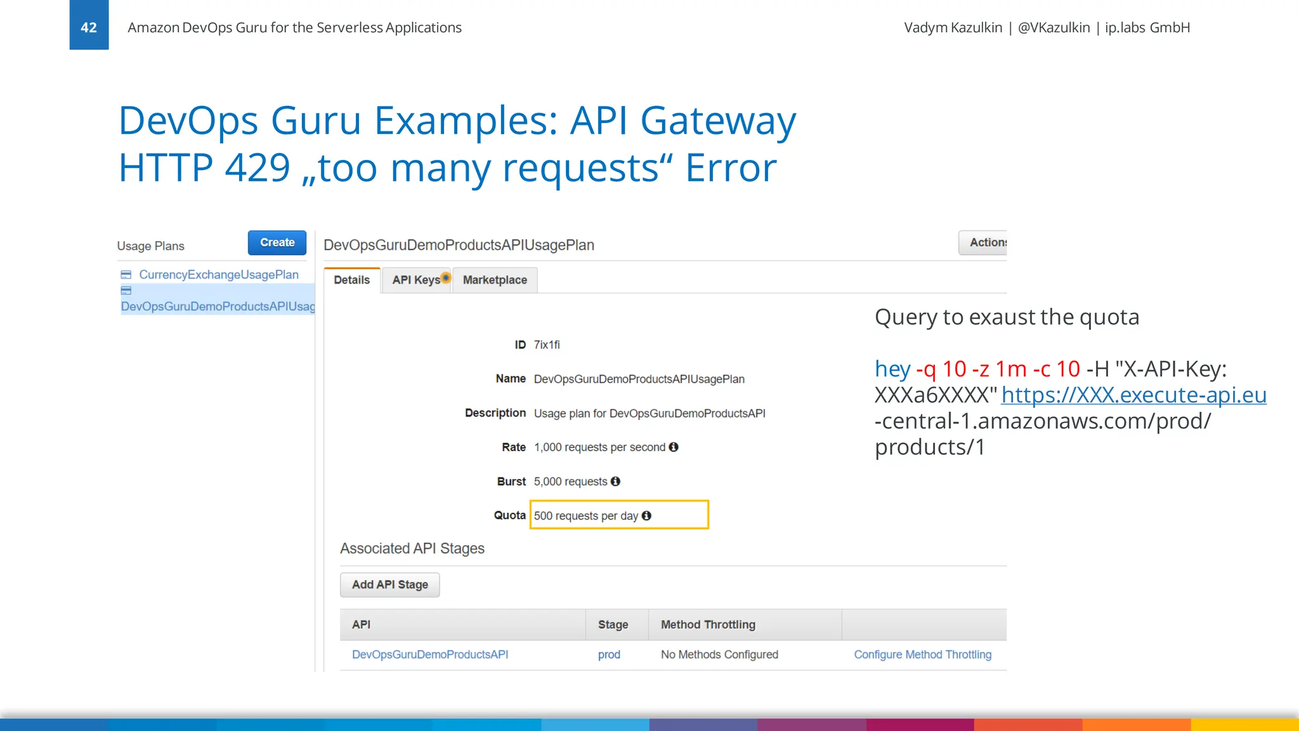Click the prod stage link
Screen dimensions: 1299x731
coord(609,654)
